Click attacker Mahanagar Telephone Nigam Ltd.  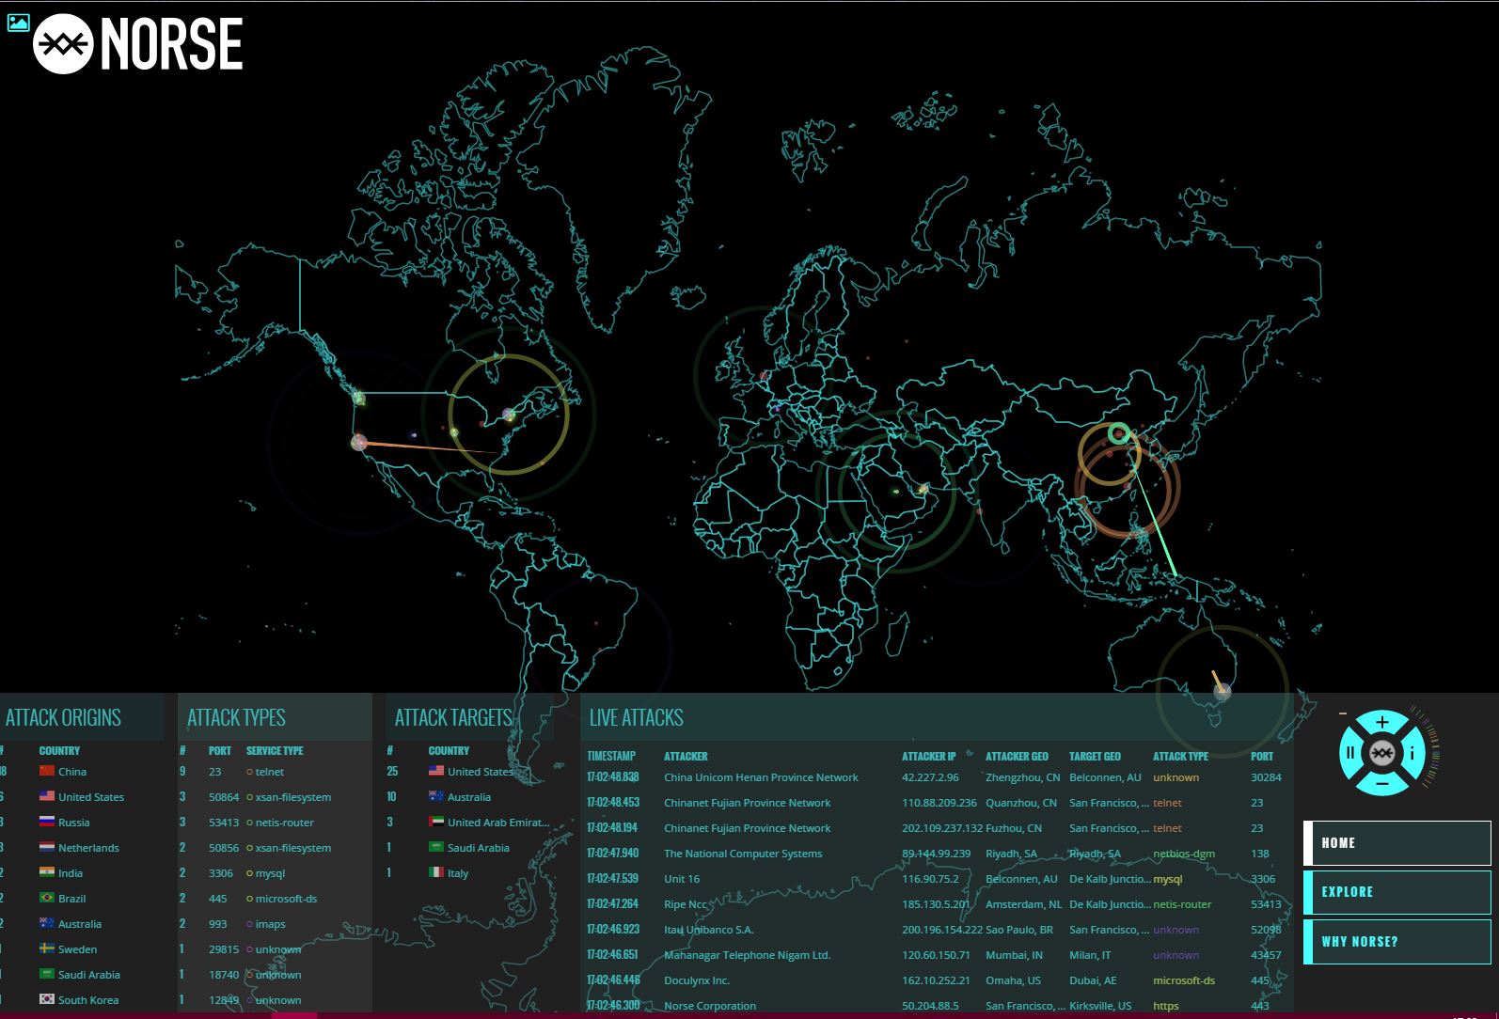[748, 955]
